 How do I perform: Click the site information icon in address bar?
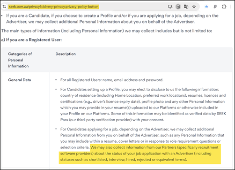tap(4, 7)
